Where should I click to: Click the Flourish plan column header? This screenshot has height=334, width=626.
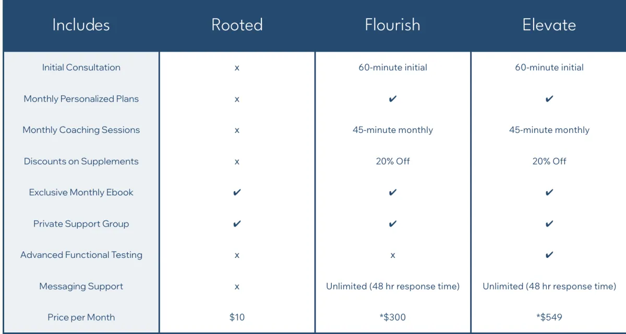[x=392, y=25]
